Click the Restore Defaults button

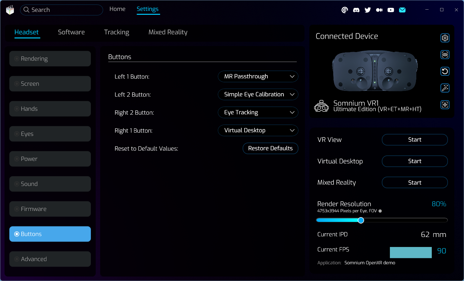(270, 148)
